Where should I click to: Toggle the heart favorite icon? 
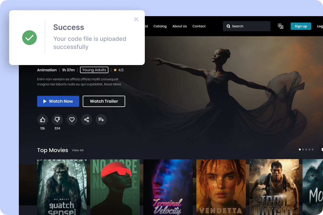[72, 120]
